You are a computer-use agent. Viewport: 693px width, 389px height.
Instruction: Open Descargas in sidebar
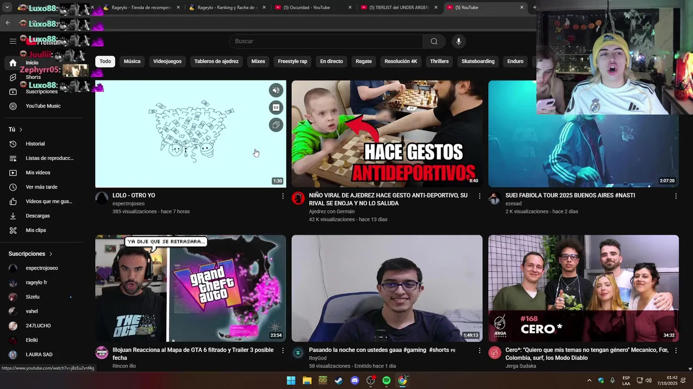coord(43,216)
